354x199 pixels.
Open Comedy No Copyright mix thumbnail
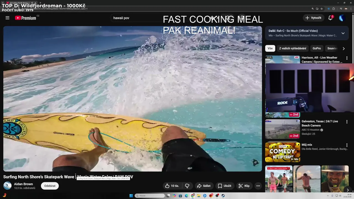click(x=283, y=152)
